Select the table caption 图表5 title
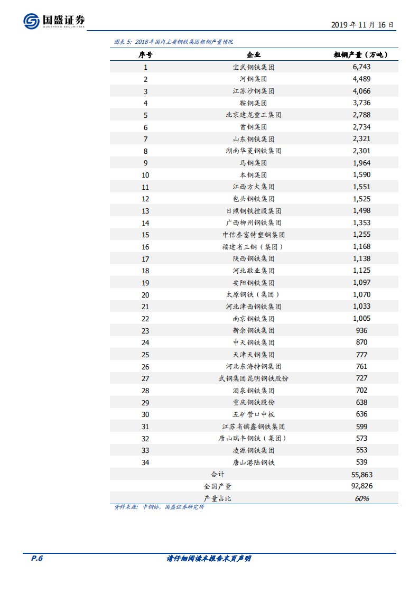The image size is (419, 593). click(174, 42)
